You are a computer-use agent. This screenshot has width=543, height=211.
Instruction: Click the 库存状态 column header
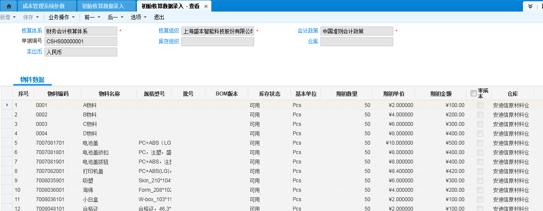point(270,94)
